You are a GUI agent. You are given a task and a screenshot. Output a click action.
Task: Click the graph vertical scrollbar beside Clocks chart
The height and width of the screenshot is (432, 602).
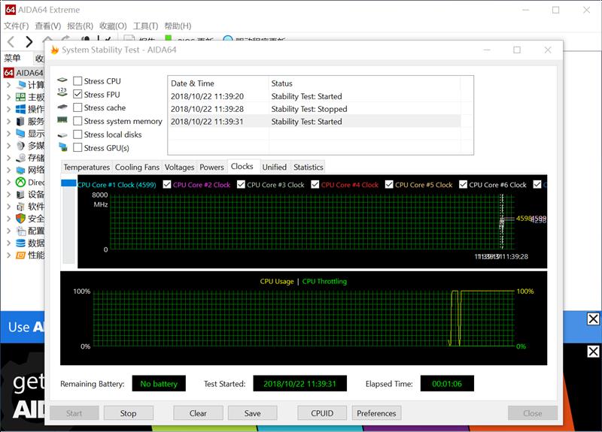tap(69, 222)
